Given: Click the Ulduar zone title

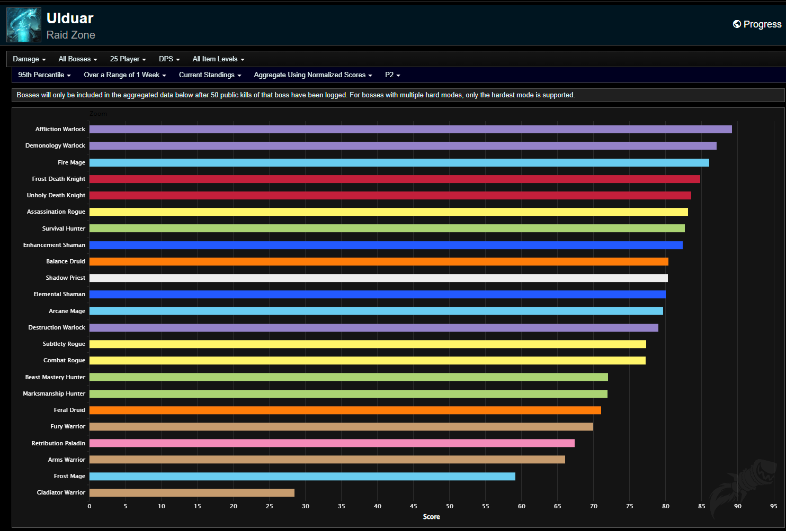Looking at the screenshot, I should tap(70, 18).
